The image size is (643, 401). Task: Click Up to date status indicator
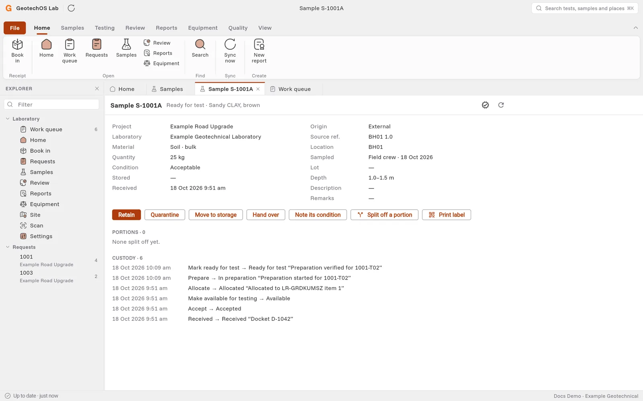[31, 396]
